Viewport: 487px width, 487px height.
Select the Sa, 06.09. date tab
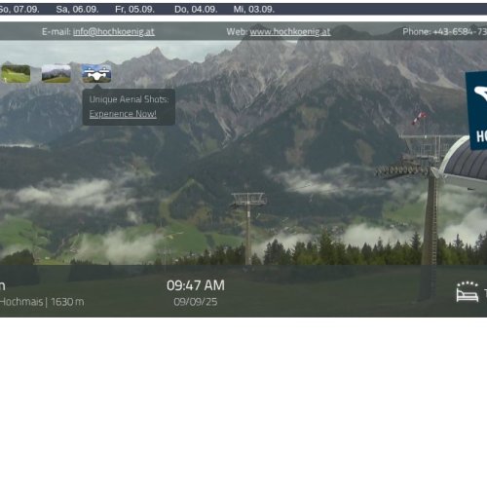(77, 10)
